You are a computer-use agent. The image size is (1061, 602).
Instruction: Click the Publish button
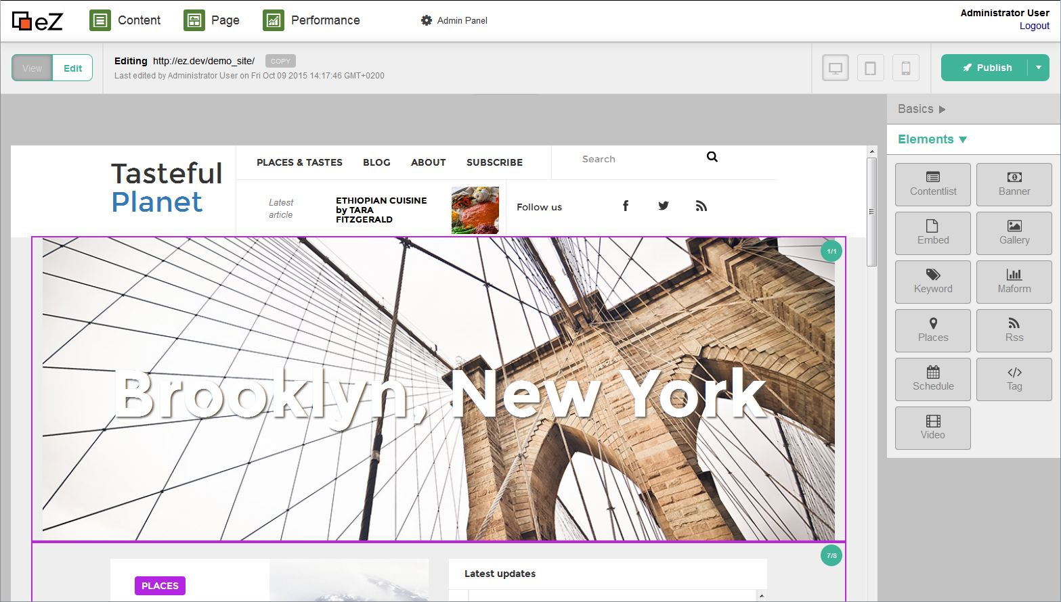click(984, 68)
